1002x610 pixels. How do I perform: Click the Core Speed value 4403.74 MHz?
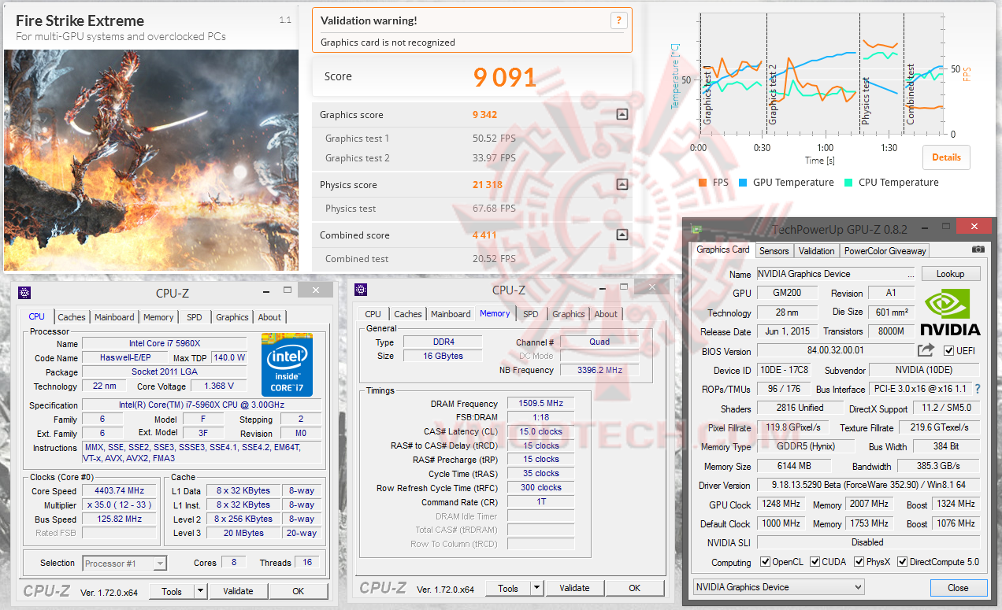(118, 491)
